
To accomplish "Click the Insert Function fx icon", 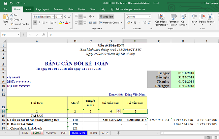I will coord(44,34).
